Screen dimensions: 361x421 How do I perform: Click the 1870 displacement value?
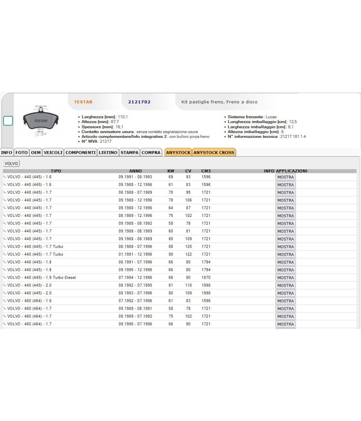pyautogui.click(x=206, y=277)
